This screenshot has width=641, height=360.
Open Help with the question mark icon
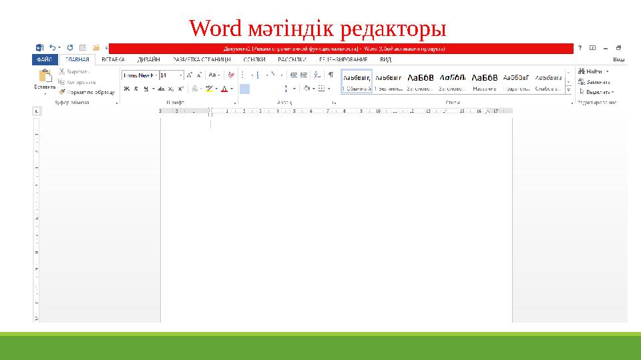[x=580, y=48]
